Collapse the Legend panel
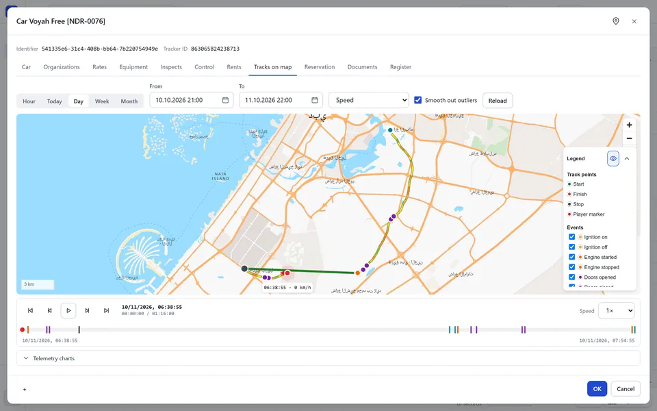 coord(627,158)
